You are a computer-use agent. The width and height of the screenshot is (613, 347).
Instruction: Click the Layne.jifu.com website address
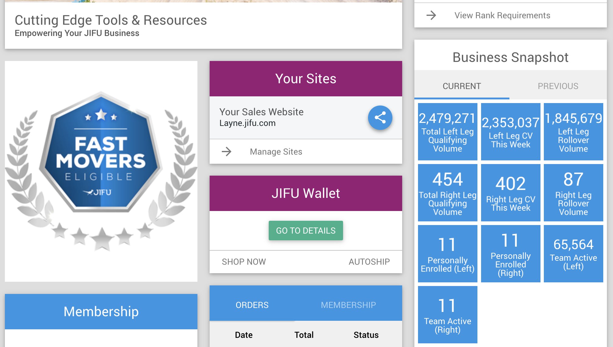point(247,123)
